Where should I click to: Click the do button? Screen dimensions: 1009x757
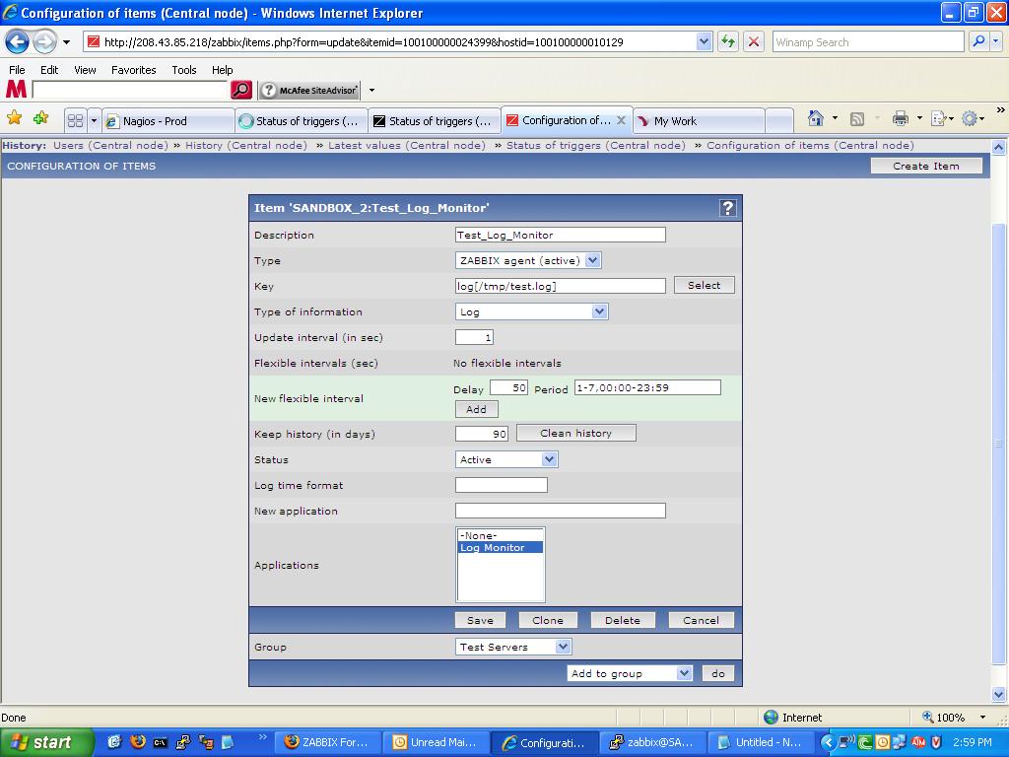[x=718, y=673]
